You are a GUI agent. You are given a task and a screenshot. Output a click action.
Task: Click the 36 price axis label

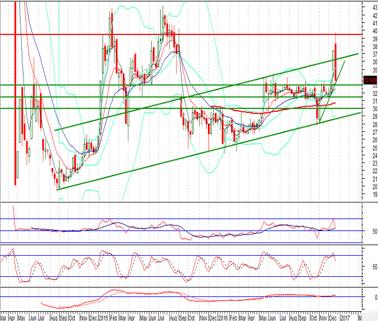pyautogui.click(x=375, y=62)
